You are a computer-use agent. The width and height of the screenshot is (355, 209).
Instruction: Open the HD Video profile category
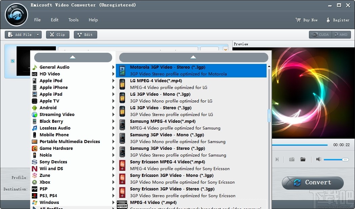coord(50,74)
